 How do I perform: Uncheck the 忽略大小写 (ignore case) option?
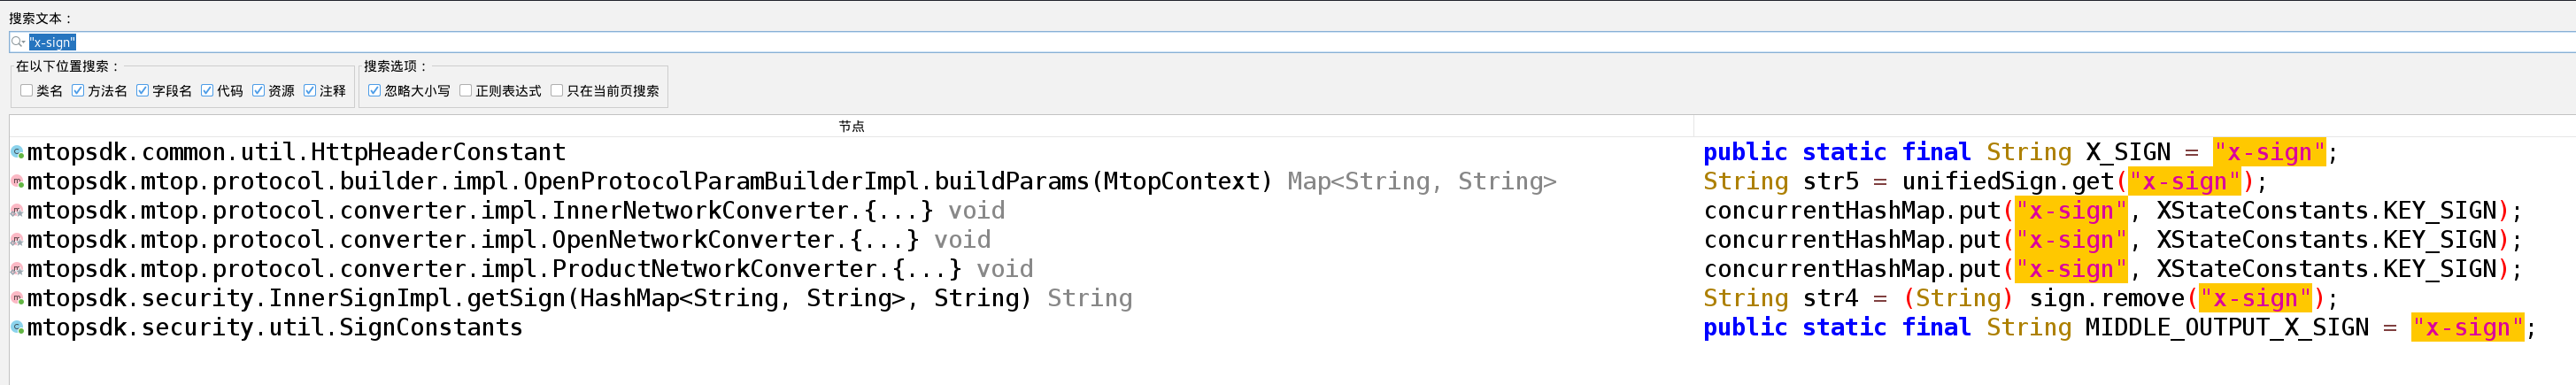[x=375, y=91]
